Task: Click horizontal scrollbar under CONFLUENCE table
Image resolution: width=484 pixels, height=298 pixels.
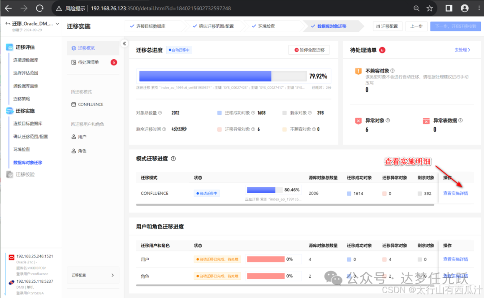Action: 285,205
